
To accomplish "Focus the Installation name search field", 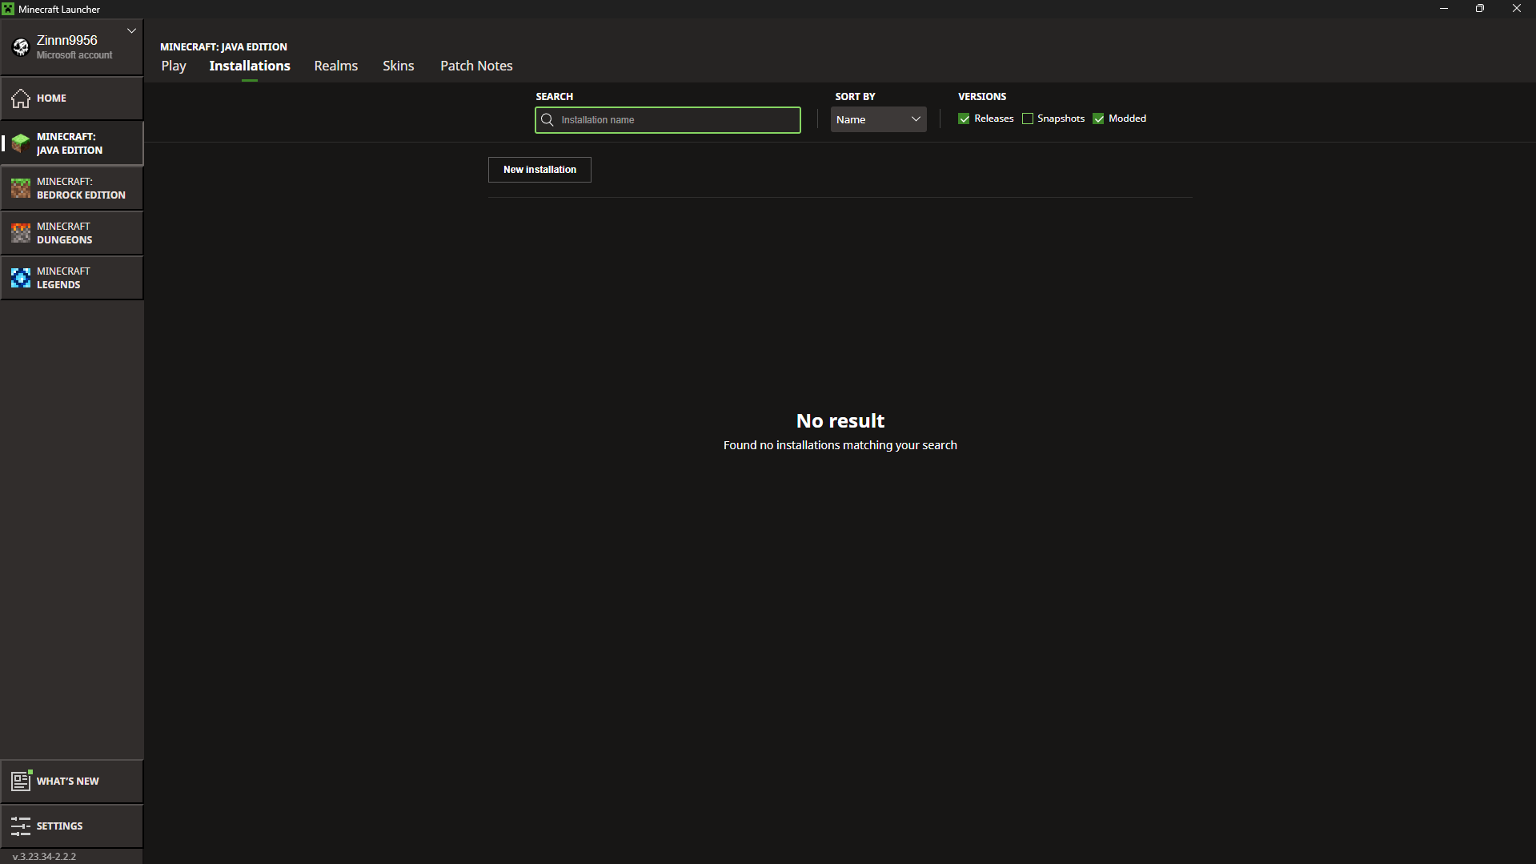I will coord(668,120).
